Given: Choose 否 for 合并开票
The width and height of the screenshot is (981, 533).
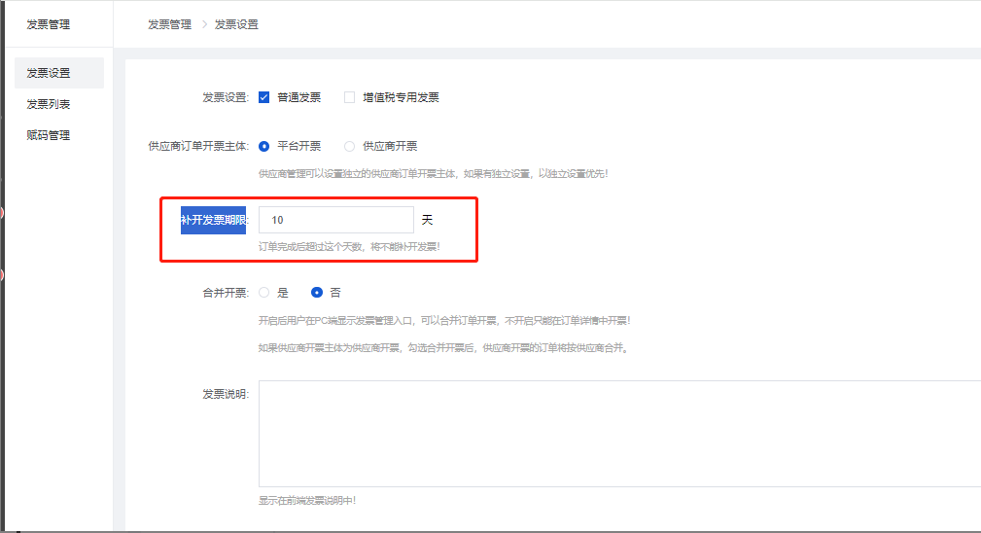Looking at the screenshot, I should point(317,292).
